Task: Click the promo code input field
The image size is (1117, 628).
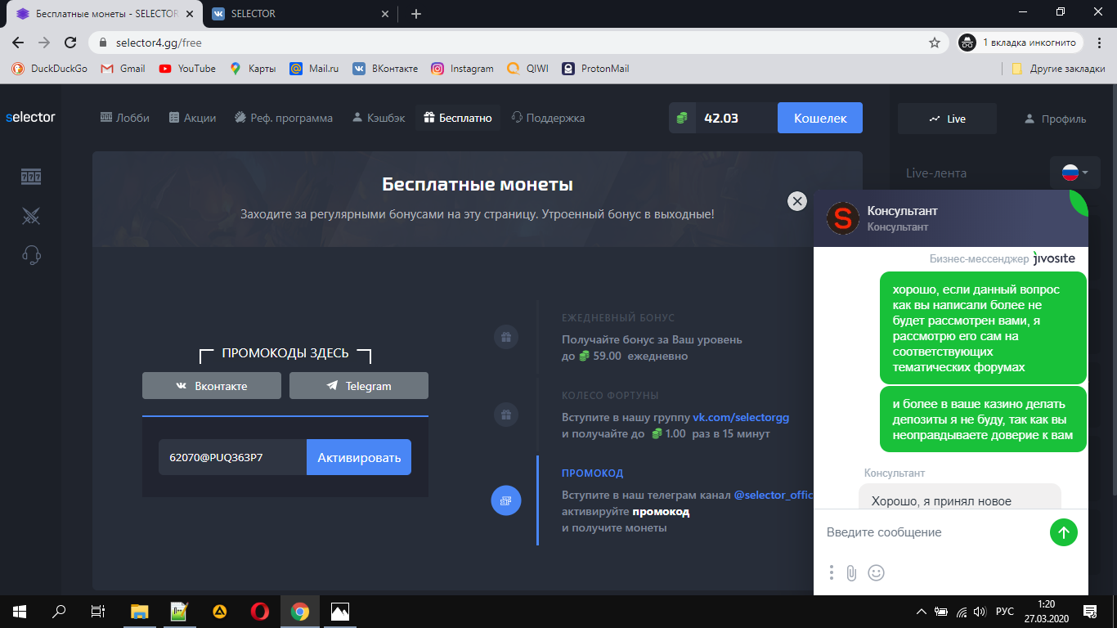Action: pos(232,457)
